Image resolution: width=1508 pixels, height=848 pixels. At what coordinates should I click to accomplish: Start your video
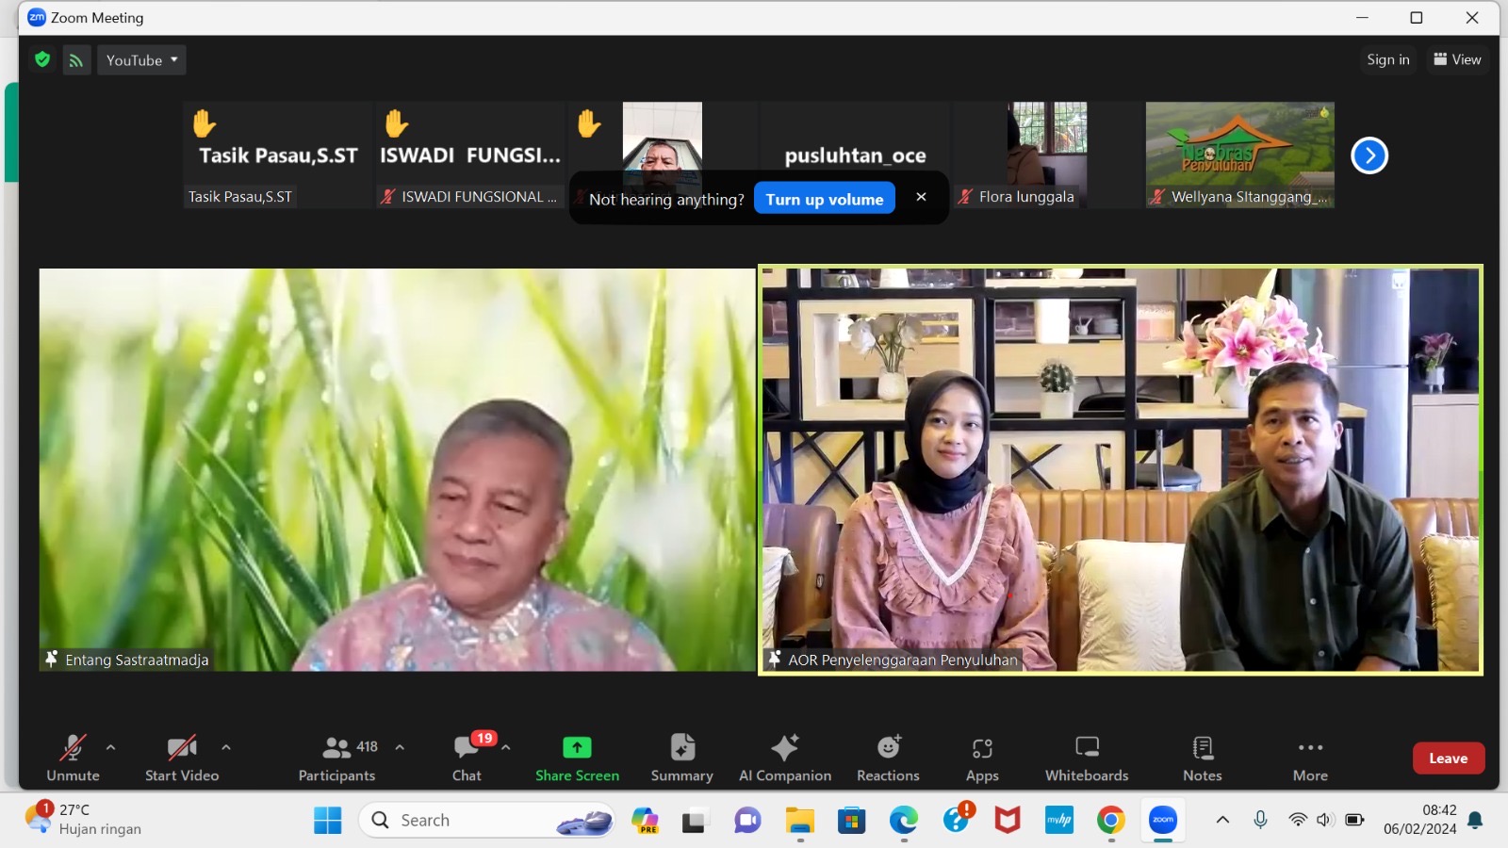[180, 757]
